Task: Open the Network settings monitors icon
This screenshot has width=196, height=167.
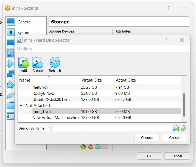Action: click(x=11, y=74)
